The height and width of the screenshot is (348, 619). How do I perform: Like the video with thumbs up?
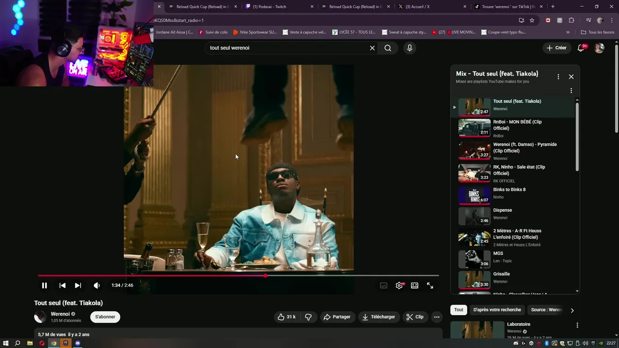coord(286,317)
